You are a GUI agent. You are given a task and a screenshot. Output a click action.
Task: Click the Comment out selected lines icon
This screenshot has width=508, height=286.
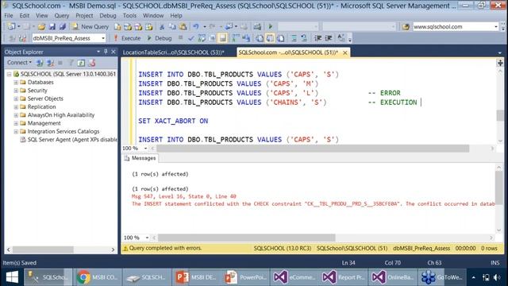tap(294, 38)
